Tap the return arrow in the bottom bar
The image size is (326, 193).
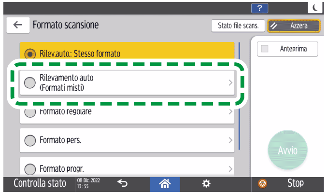point(123,183)
